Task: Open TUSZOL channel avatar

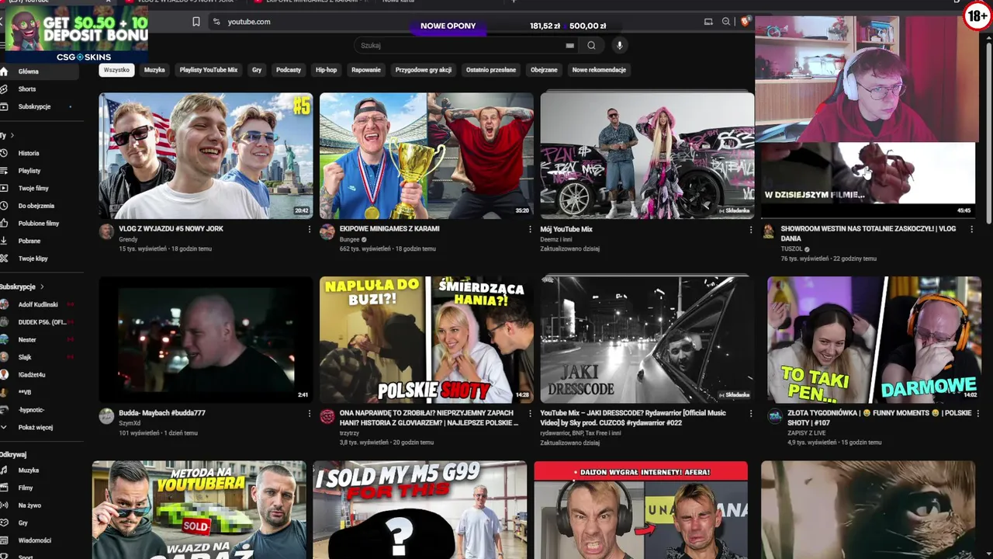Action: click(x=769, y=231)
